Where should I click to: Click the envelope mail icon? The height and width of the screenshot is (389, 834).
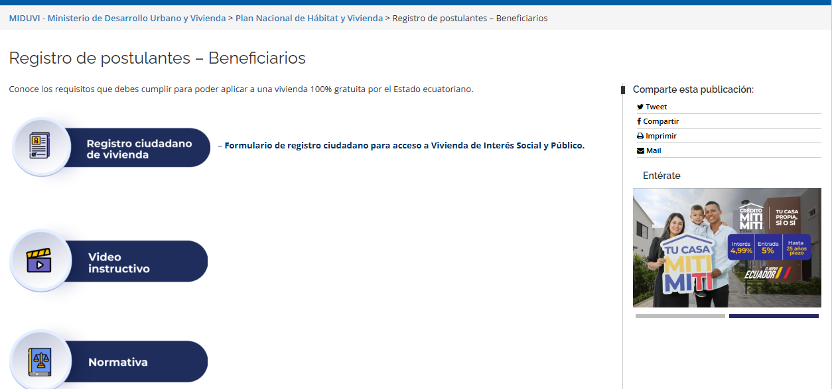coord(640,150)
